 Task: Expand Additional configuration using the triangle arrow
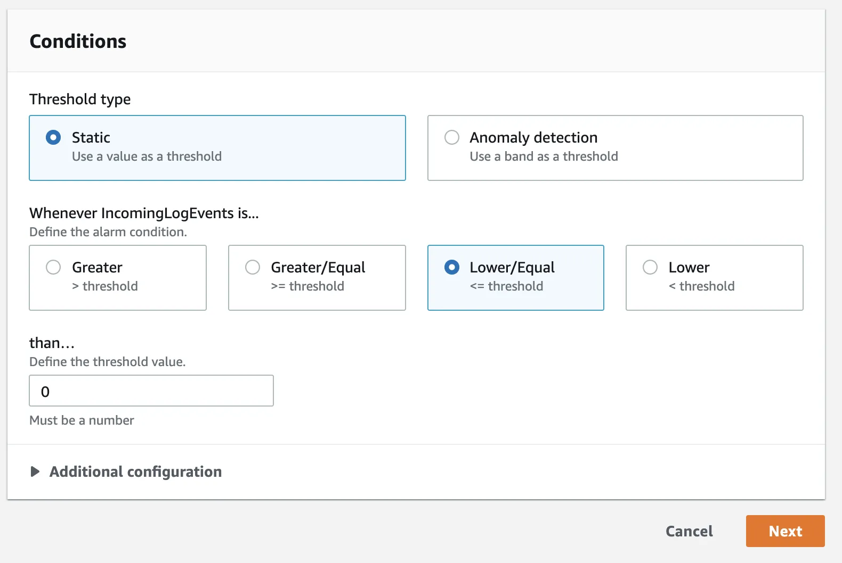(35, 471)
